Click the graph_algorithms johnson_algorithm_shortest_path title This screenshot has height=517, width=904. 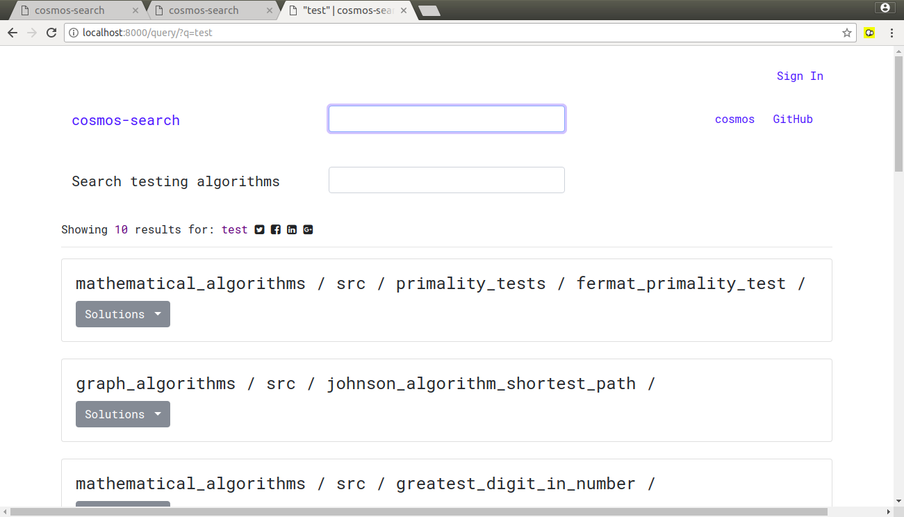pyautogui.click(x=365, y=384)
